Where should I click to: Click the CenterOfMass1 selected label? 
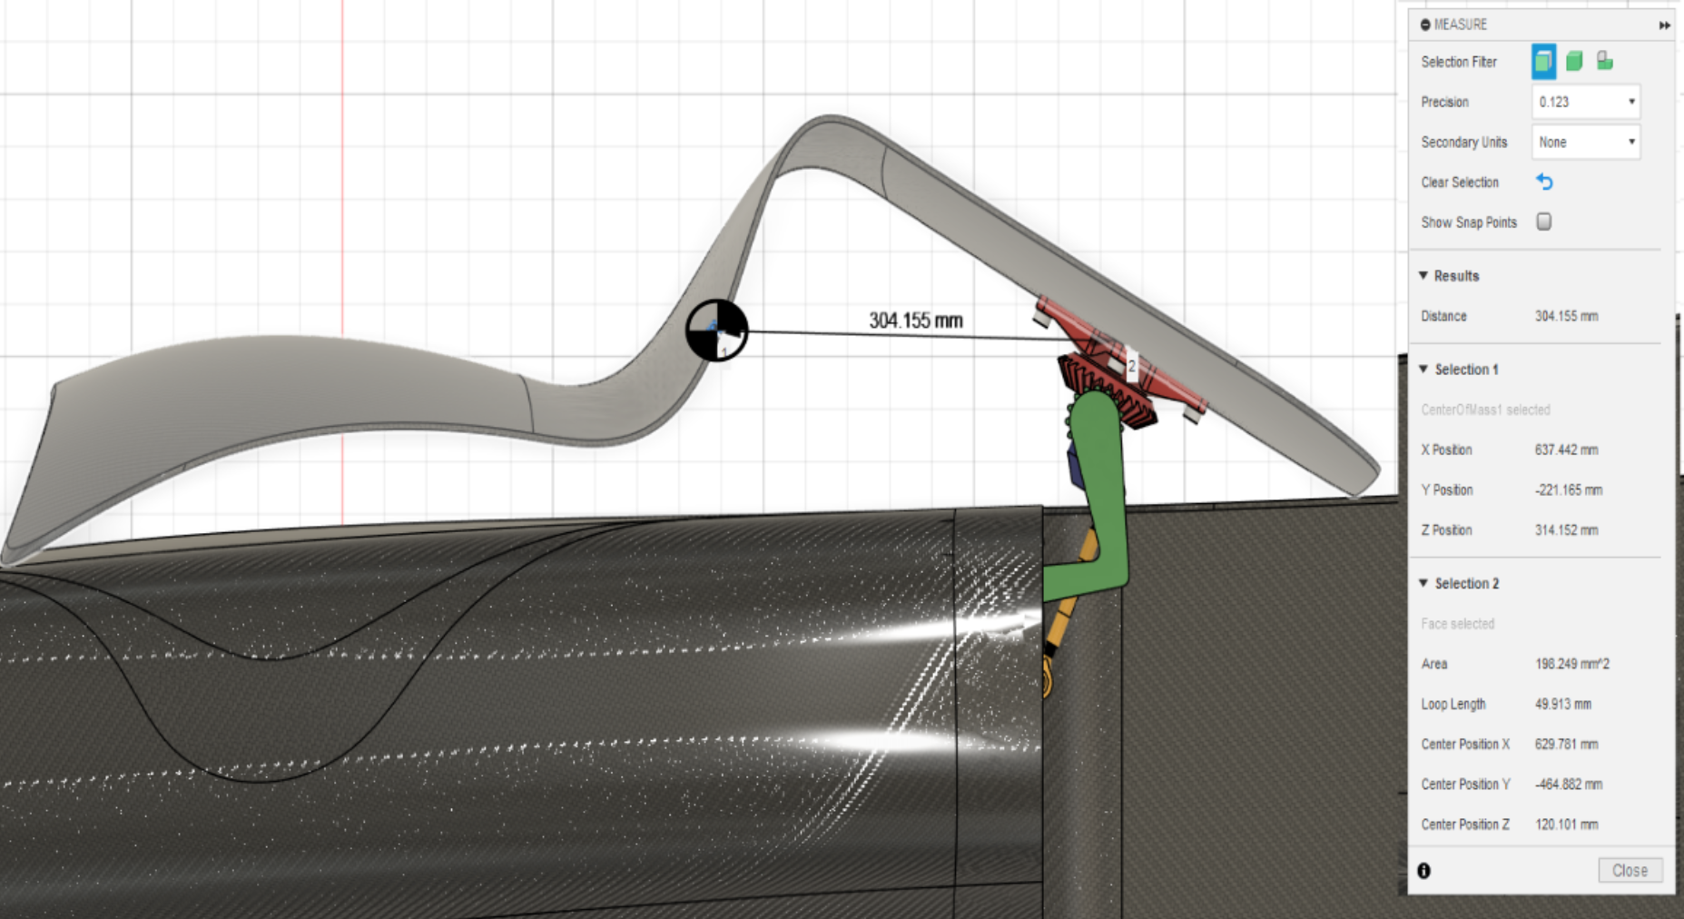pyautogui.click(x=1485, y=410)
